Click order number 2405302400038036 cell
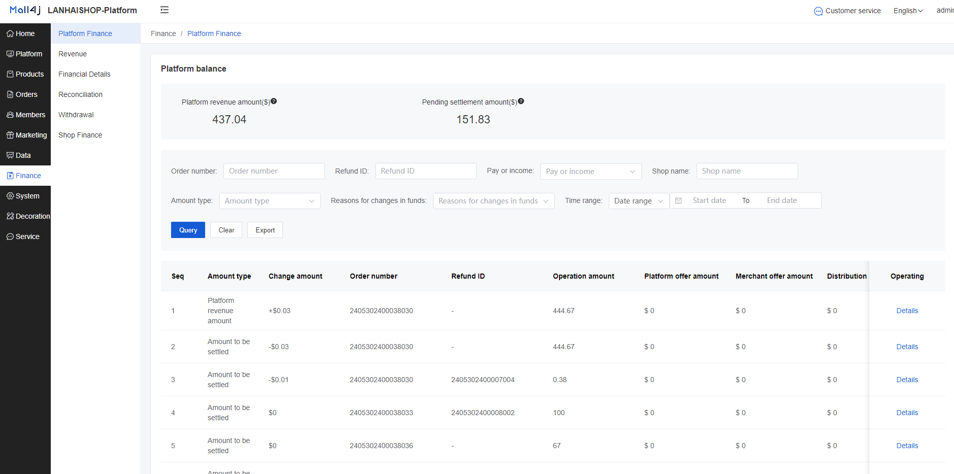Screen dimensions: 954x474 point(381,446)
